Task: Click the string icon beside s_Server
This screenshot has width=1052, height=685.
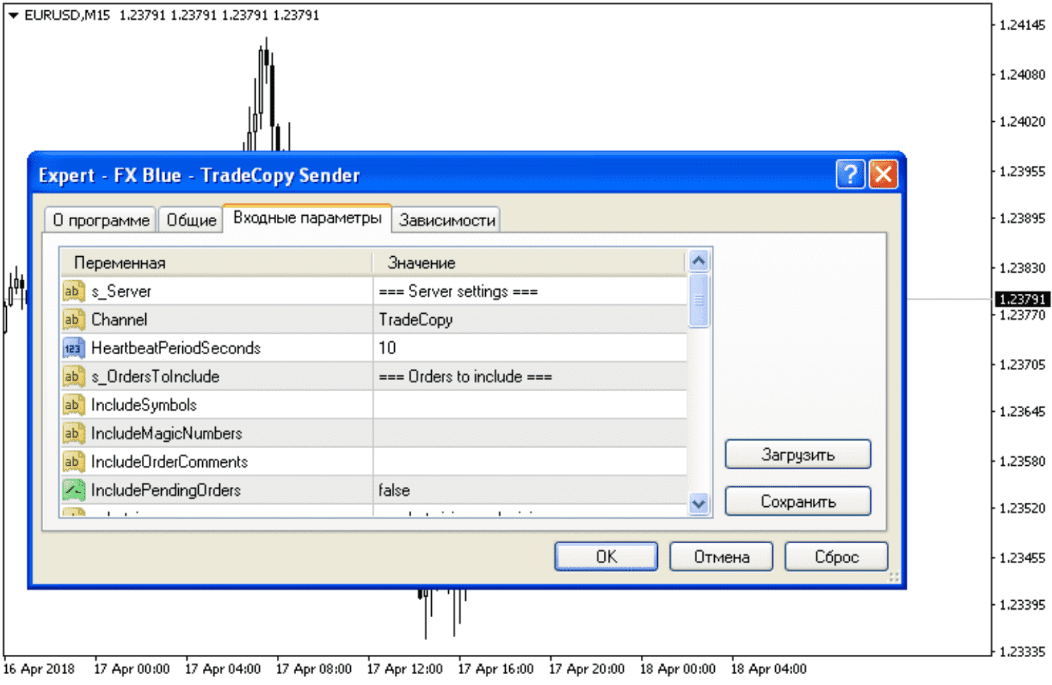Action: (x=73, y=291)
